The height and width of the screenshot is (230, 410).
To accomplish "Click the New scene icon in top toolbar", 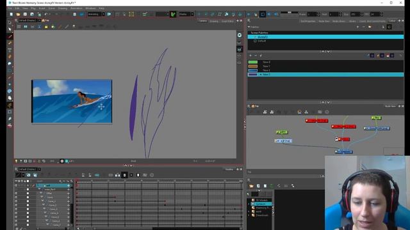I will click(x=12, y=14).
